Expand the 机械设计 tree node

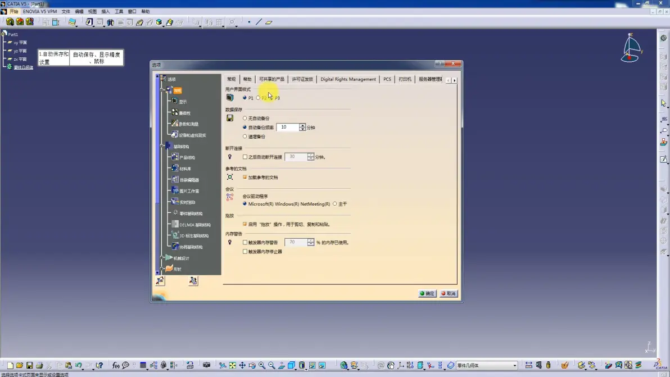tap(162, 258)
